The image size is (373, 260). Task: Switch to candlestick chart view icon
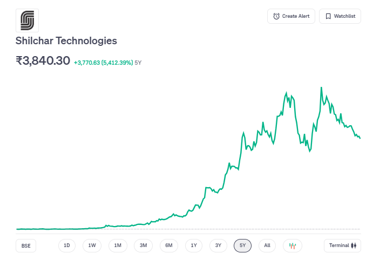(x=293, y=245)
